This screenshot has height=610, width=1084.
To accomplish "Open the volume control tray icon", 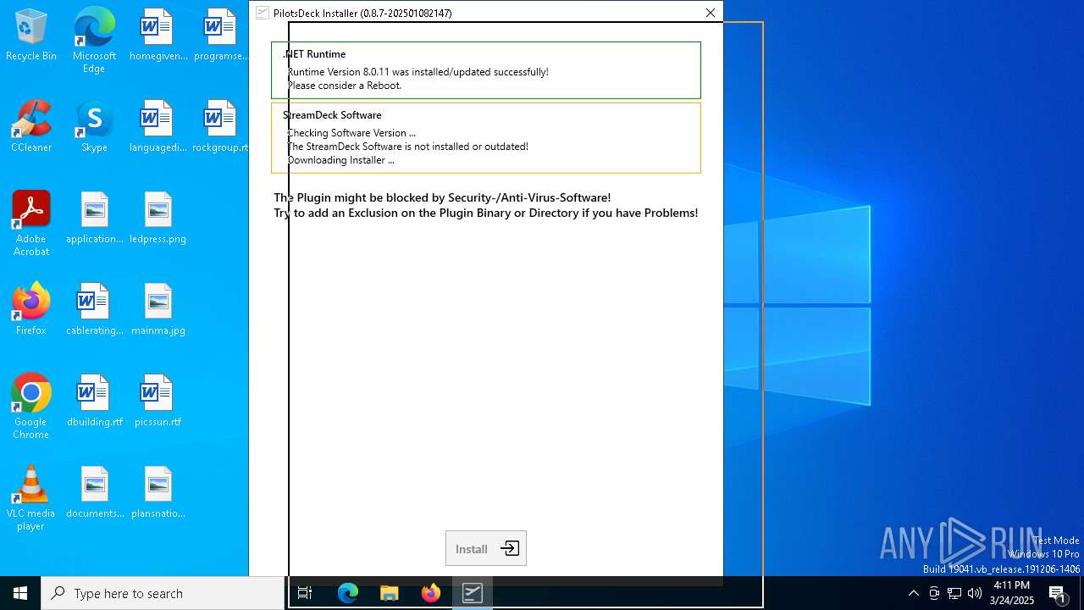I will pyautogui.click(x=975, y=593).
